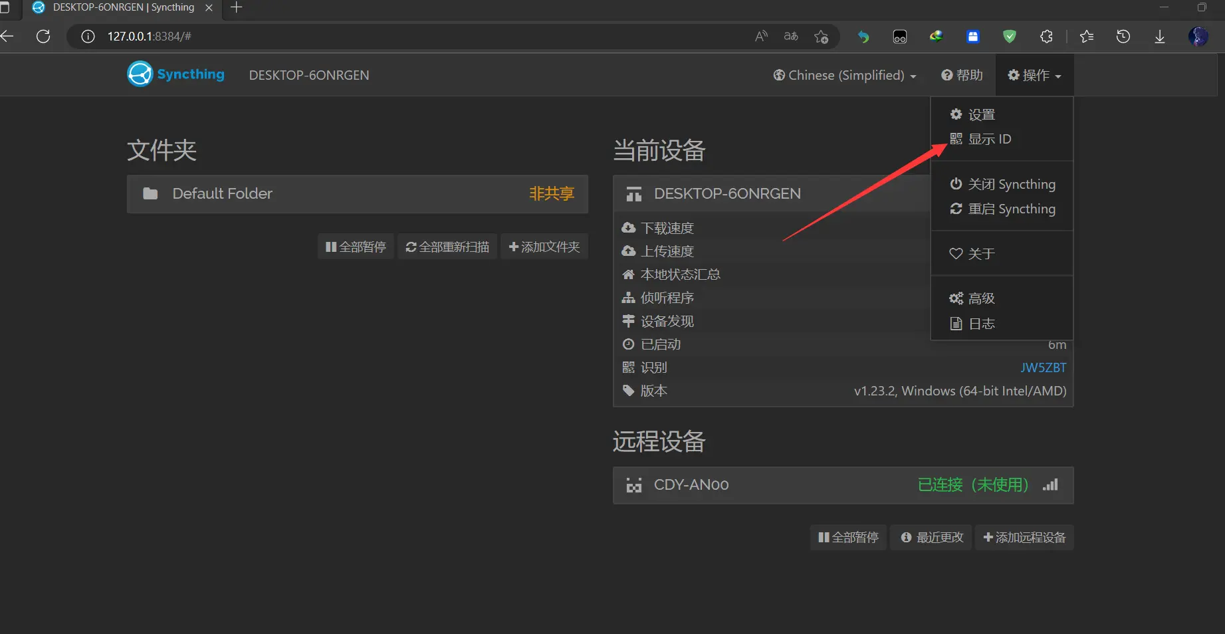Expand the CDY-AN00 remote device panel
Image resolution: width=1225 pixels, height=634 pixels.
click(x=843, y=485)
